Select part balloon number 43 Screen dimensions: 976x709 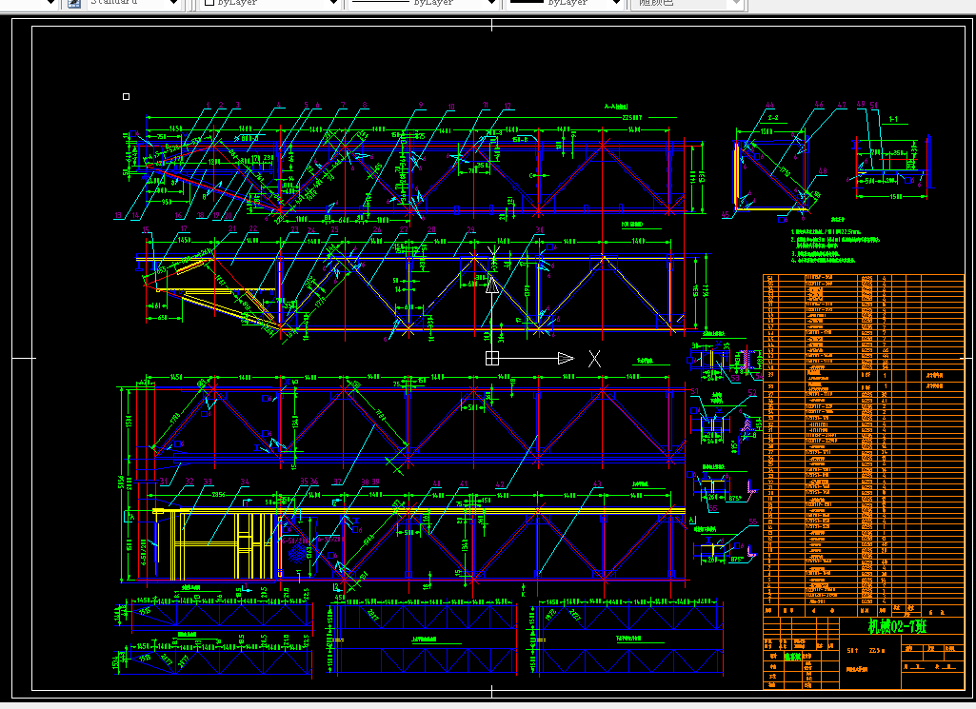pyautogui.click(x=598, y=483)
